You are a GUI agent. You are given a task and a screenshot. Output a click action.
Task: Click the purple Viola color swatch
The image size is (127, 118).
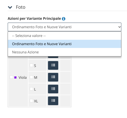click(15, 77)
